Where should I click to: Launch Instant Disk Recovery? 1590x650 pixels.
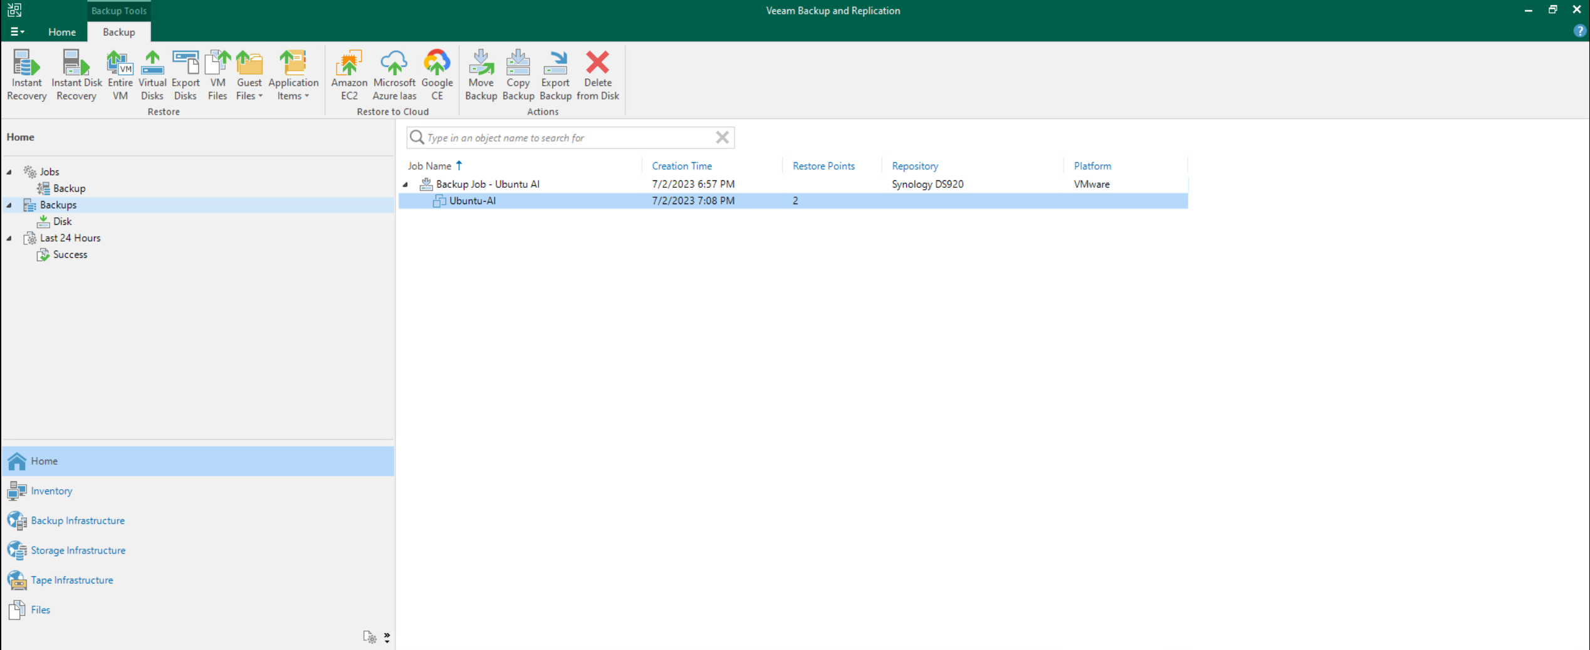coord(76,75)
